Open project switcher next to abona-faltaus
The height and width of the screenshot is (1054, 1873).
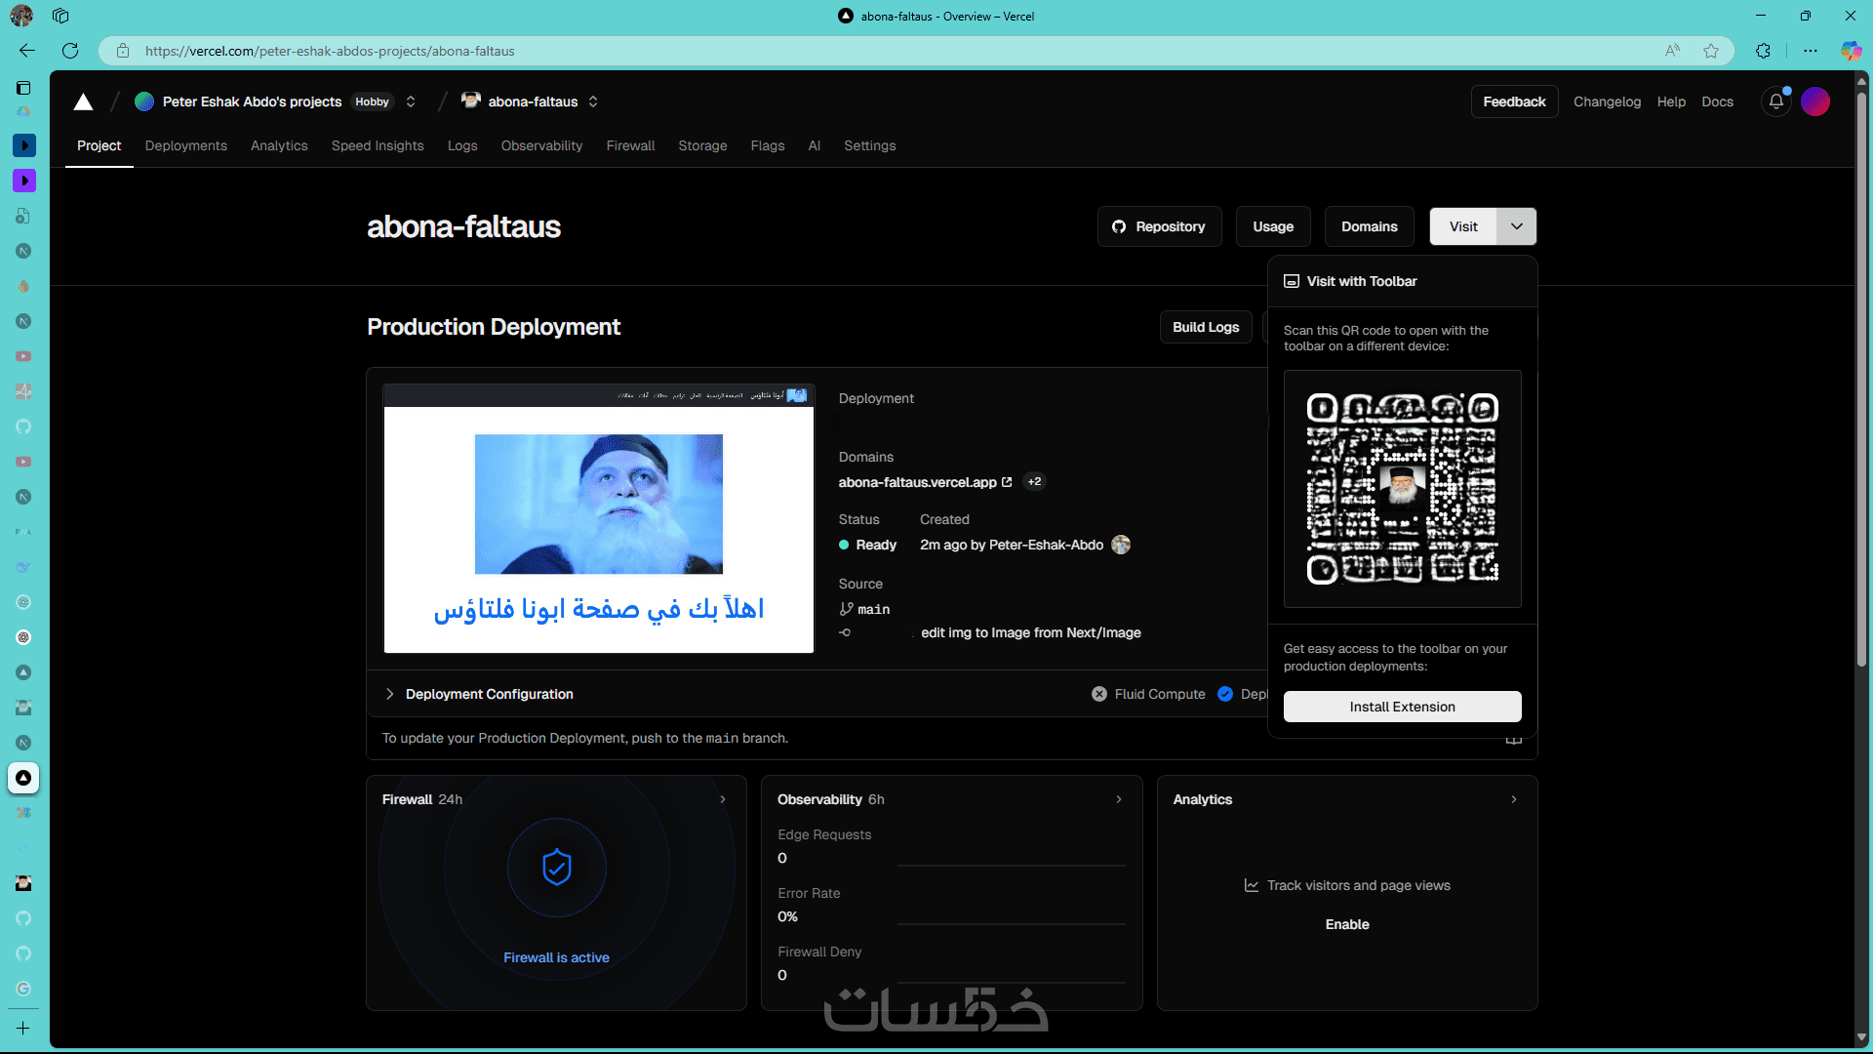(593, 101)
